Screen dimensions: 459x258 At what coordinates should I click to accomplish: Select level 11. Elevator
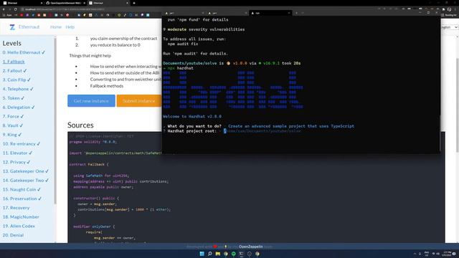click(17, 153)
